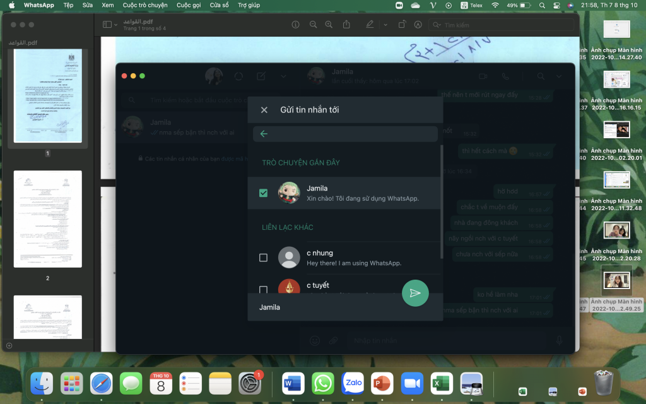
Task: Uncheck the Jamila recipient checkbox
Action: 263,193
